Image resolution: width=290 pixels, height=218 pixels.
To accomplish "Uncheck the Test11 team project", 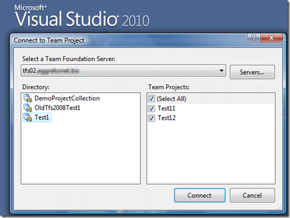I will (x=151, y=109).
